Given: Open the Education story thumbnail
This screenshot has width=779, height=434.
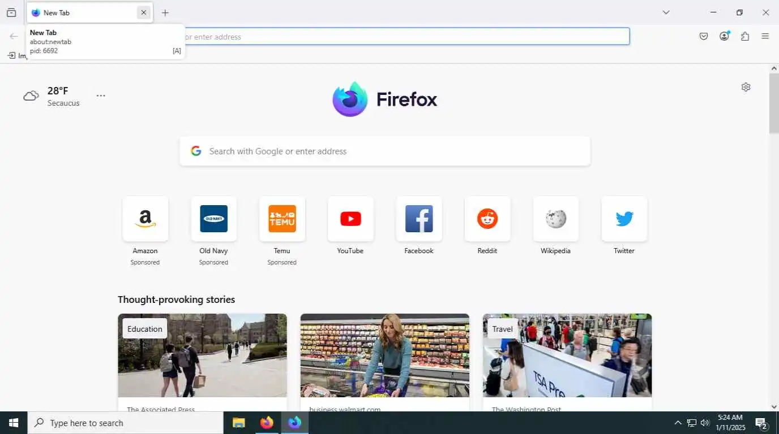Looking at the screenshot, I should click(x=203, y=356).
